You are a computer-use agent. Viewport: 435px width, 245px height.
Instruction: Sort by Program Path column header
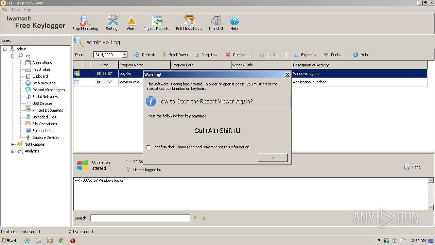(201, 65)
